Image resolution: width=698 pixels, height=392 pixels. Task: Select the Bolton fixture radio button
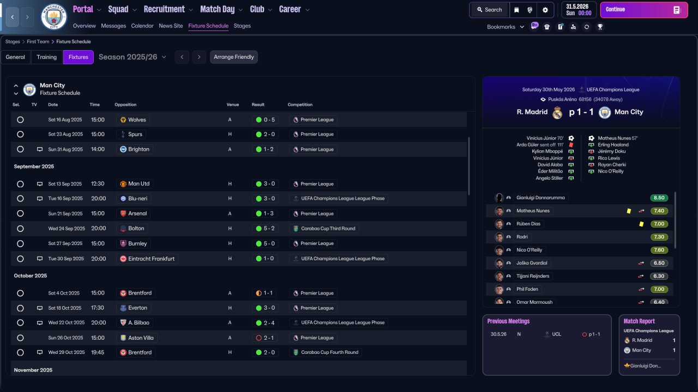pyautogui.click(x=20, y=229)
